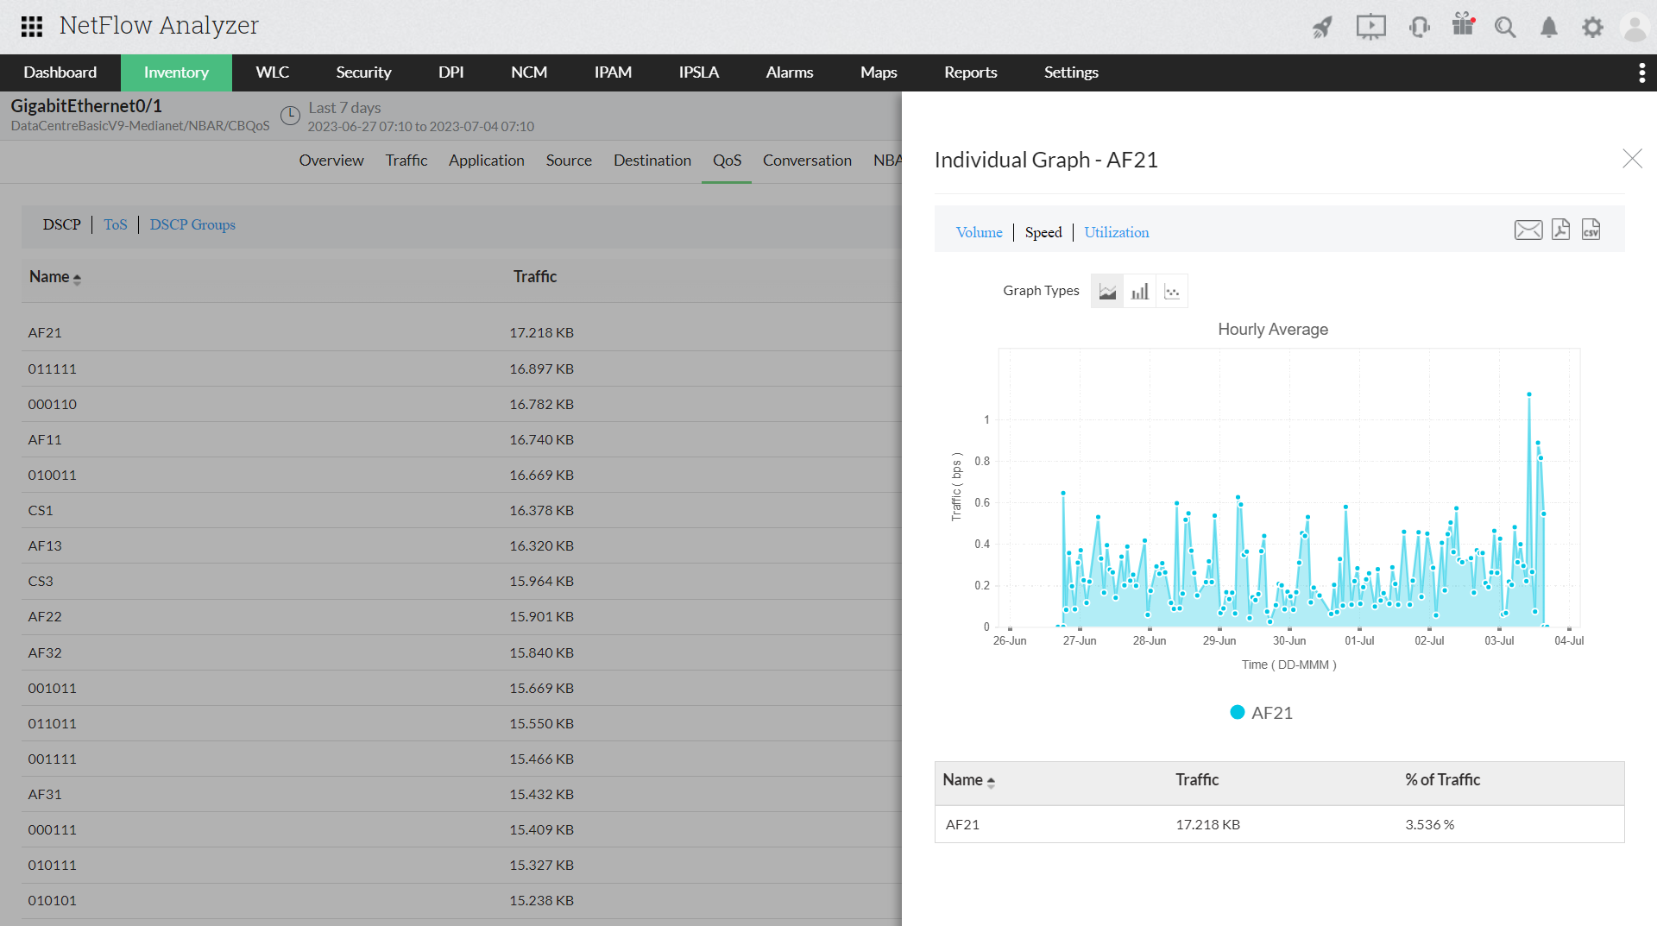Select the area line graph type
Viewport: 1657px width, 926px height.
tap(1107, 290)
